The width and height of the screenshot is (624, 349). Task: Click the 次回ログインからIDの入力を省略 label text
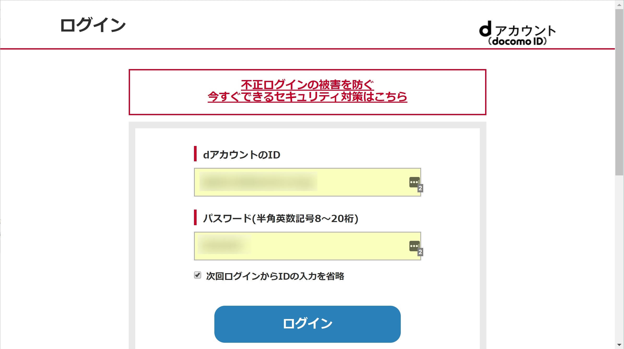[275, 276]
